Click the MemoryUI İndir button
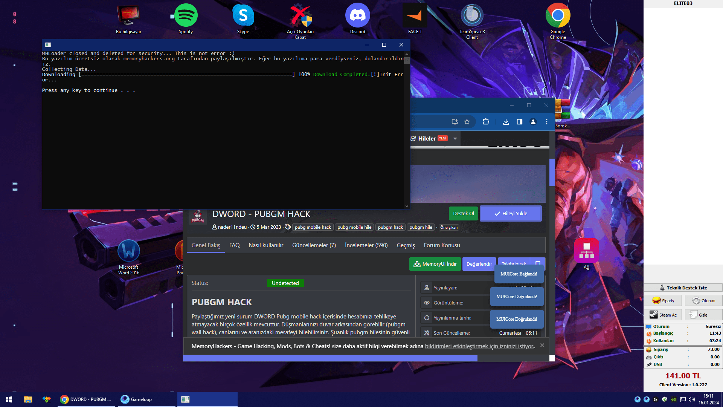This screenshot has height=407, width=723. click(435, 264)
